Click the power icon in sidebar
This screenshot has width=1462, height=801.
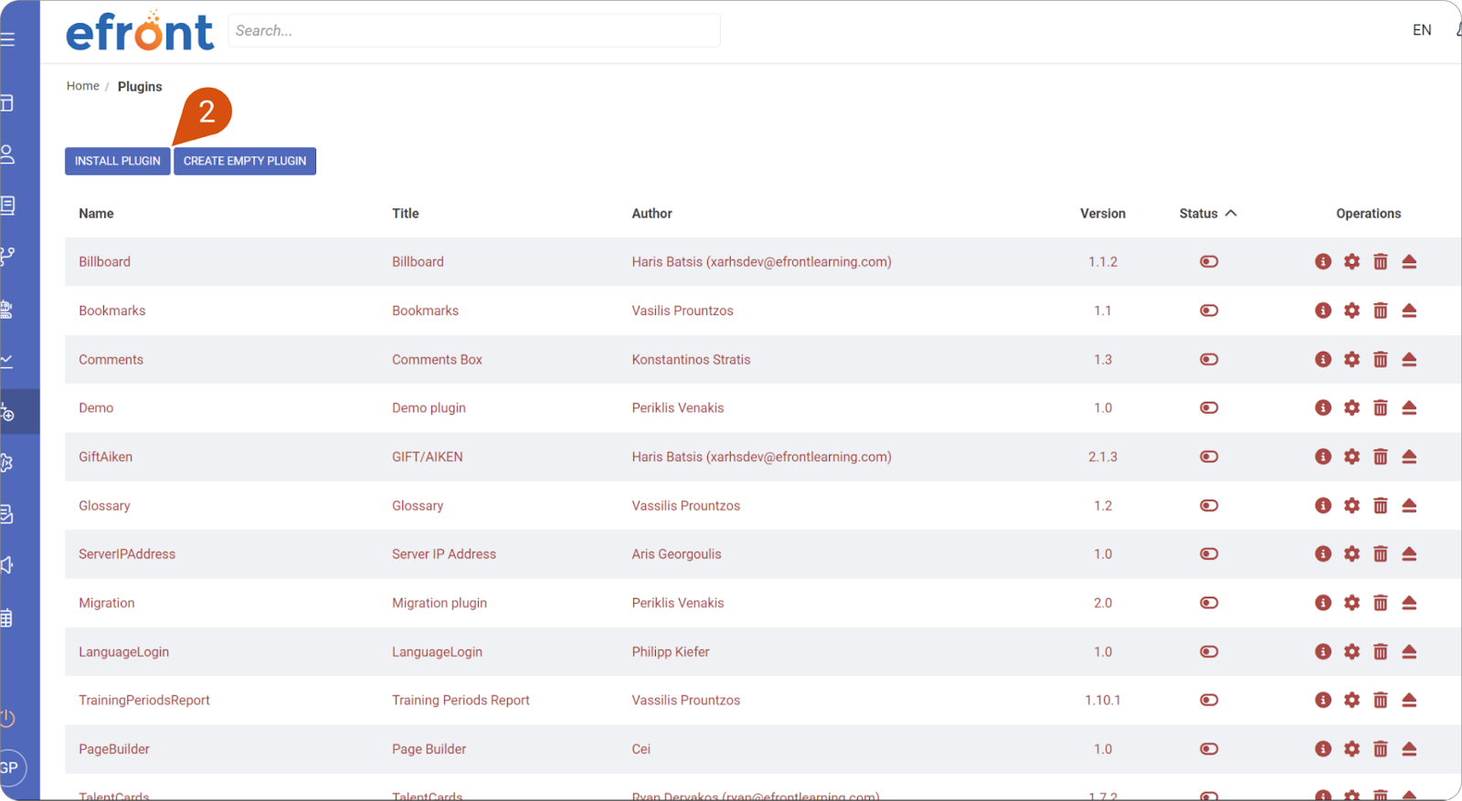click(x=8, y=718)
